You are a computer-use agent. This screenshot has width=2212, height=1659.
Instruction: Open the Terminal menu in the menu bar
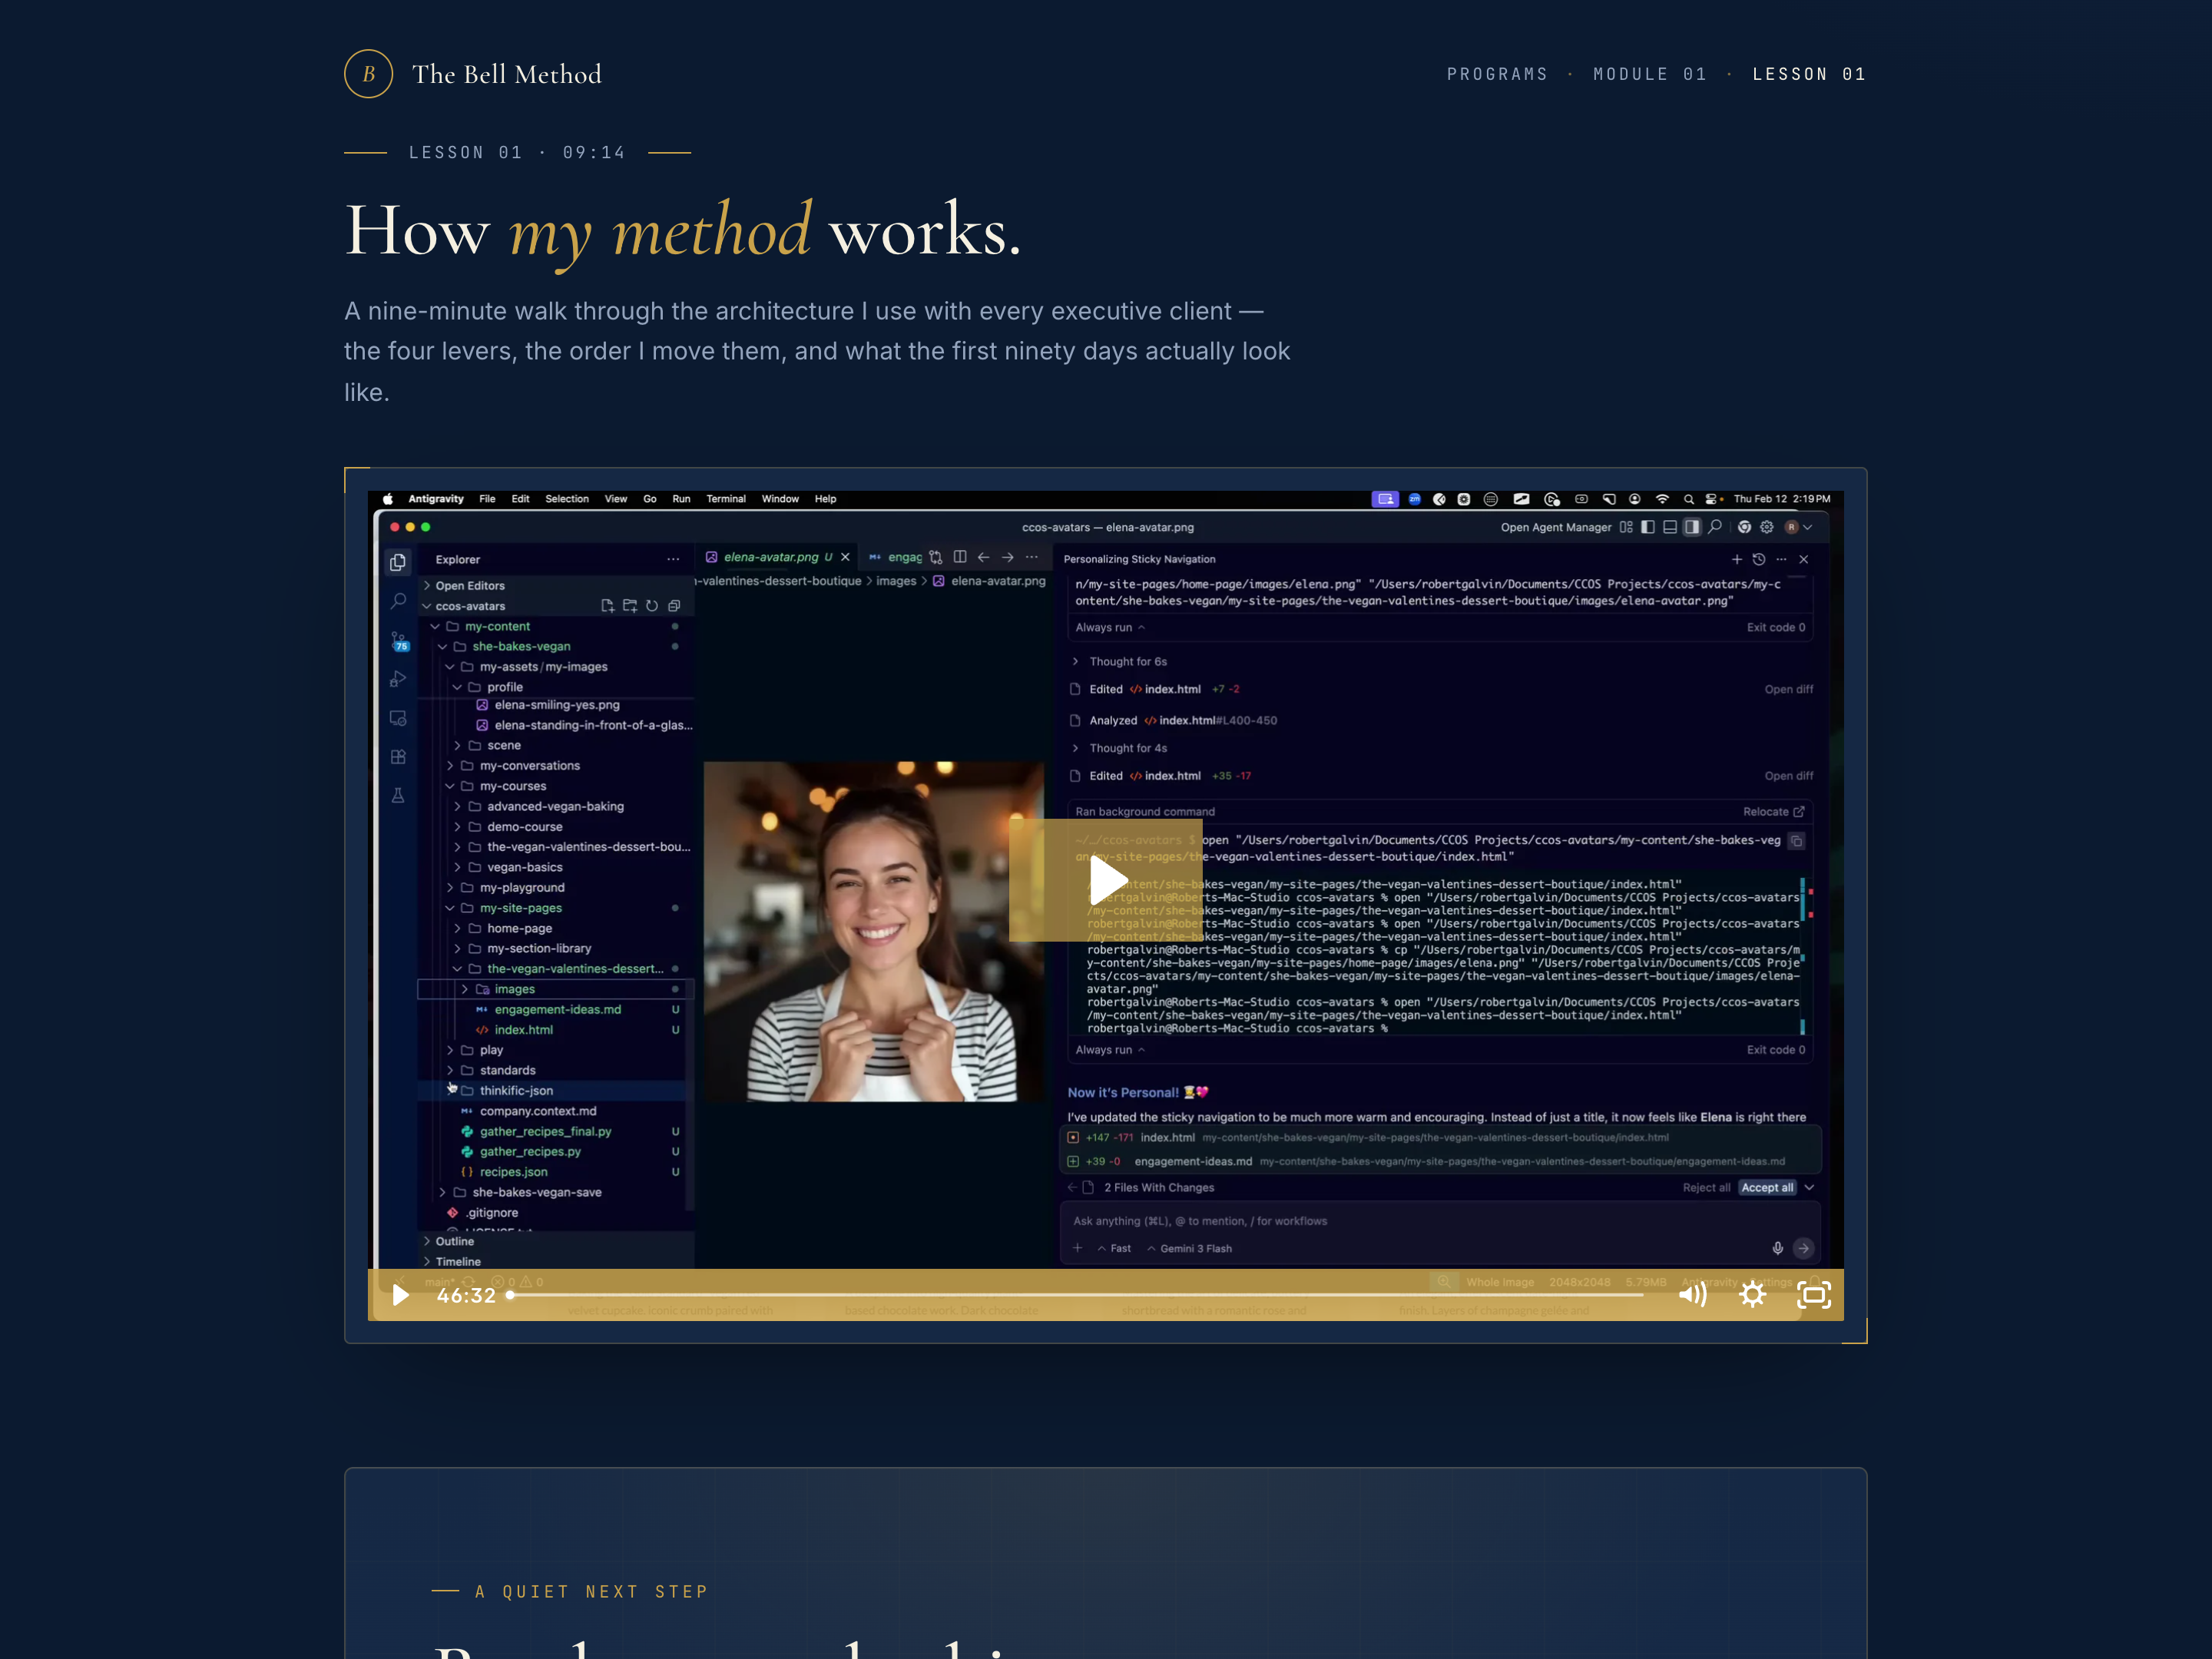[x=726, y=499]
